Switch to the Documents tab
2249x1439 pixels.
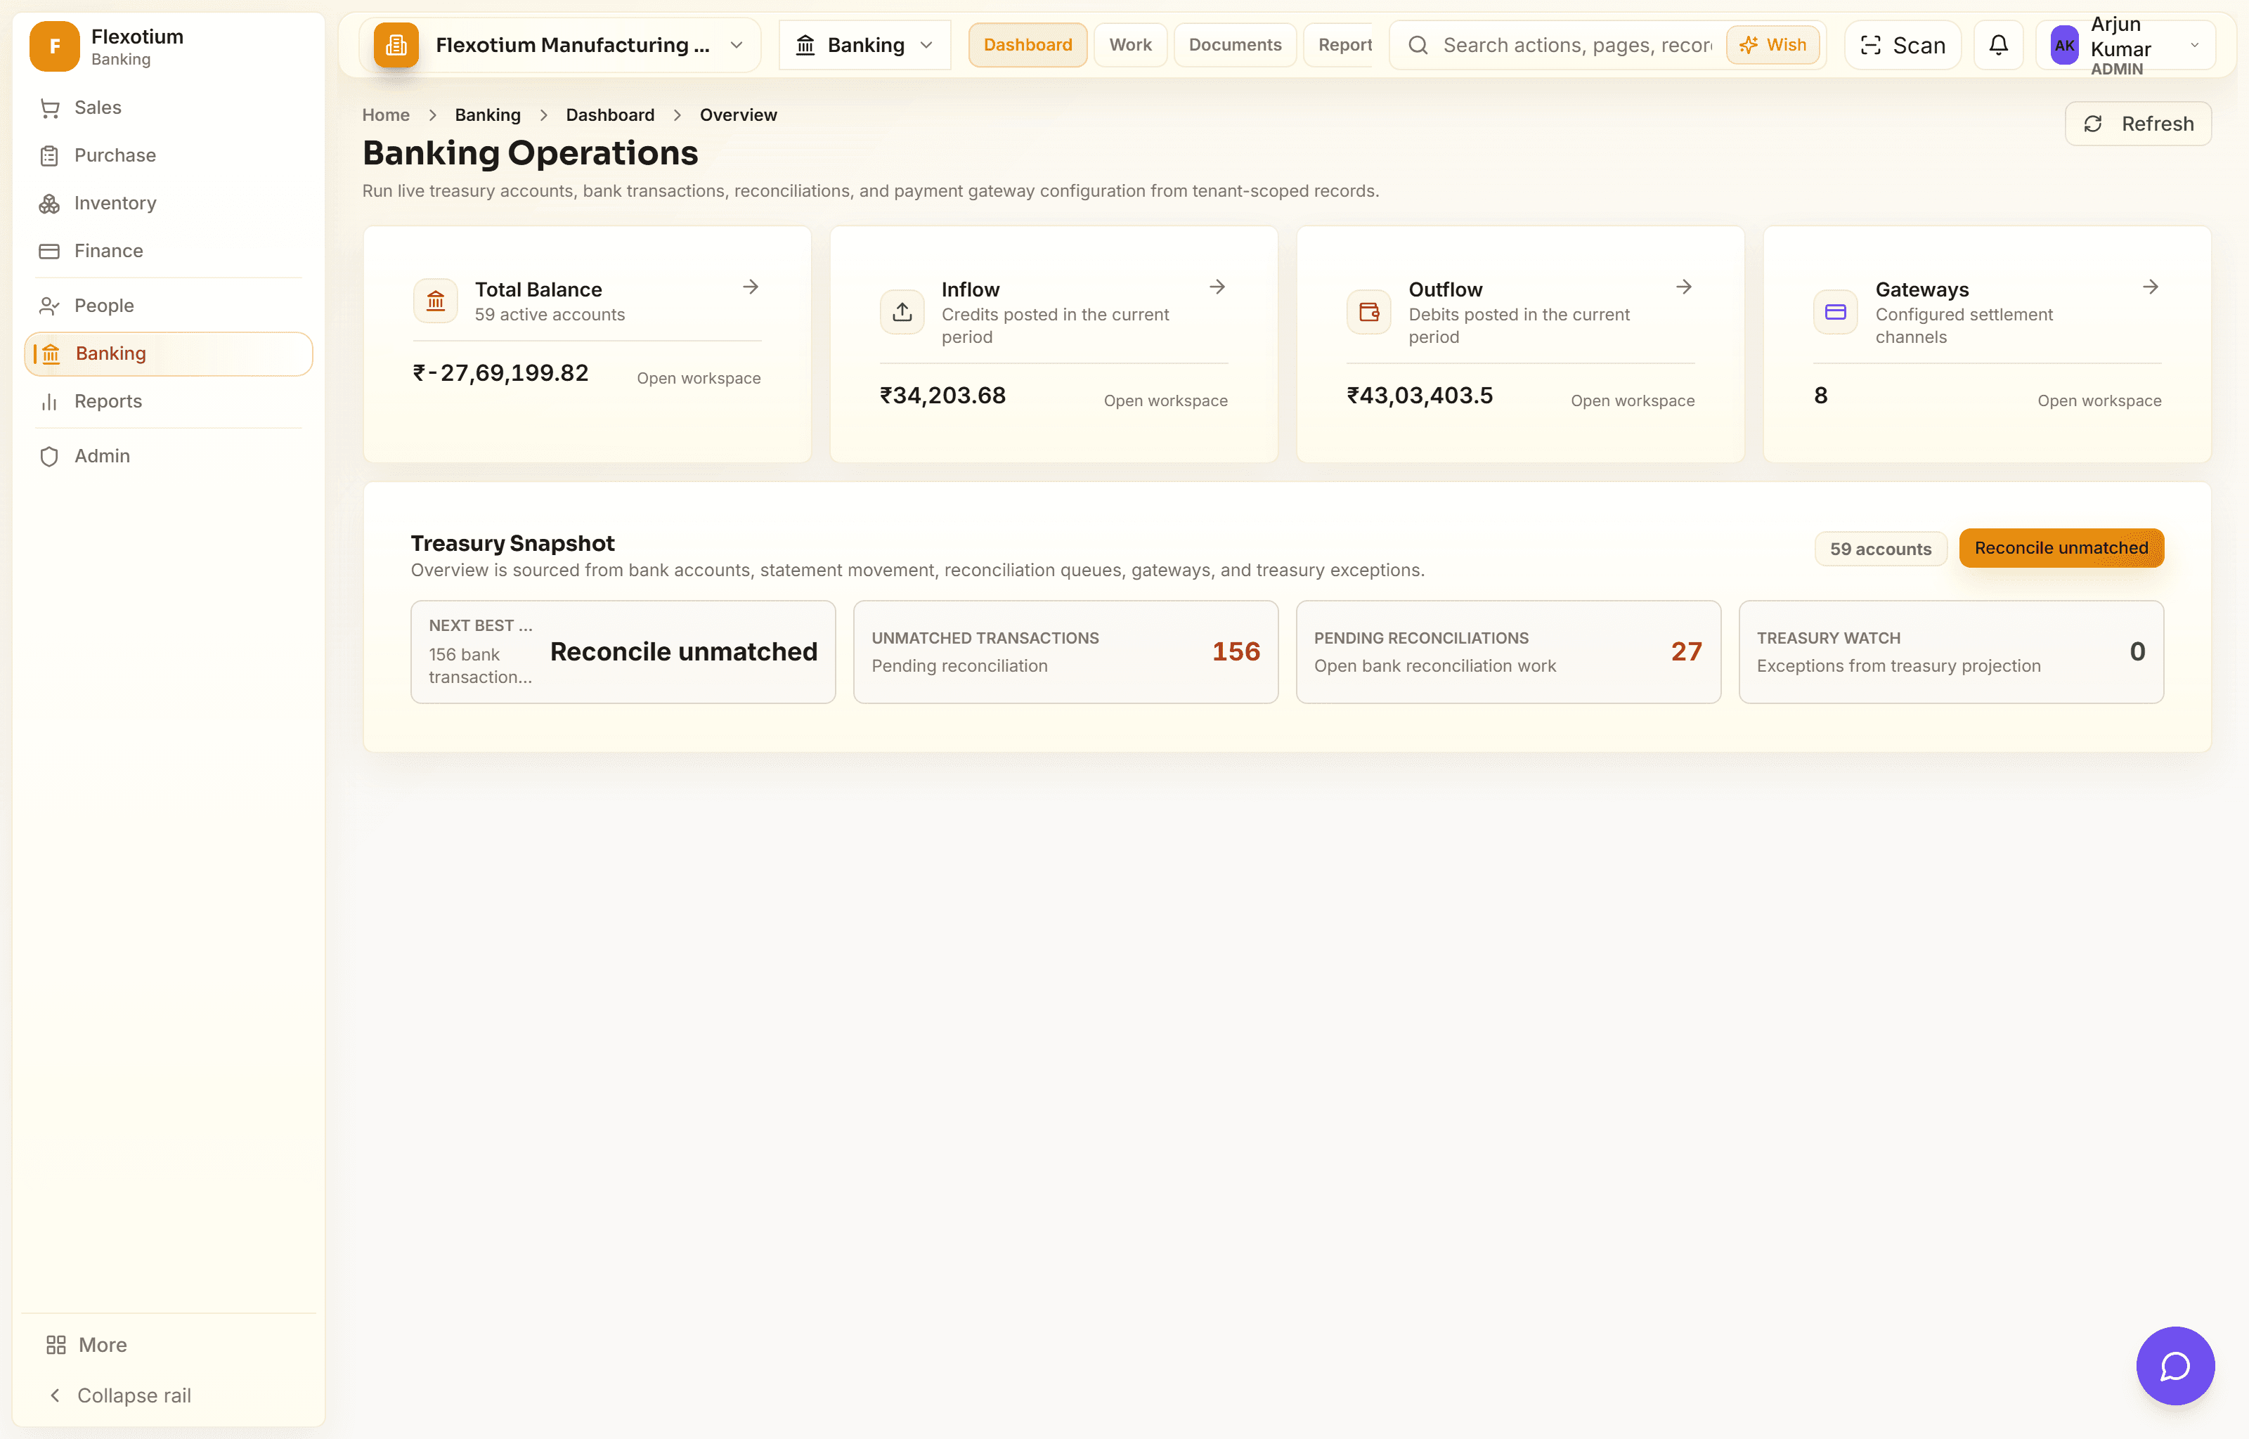pyautogui.click(x=1234, y=45)
